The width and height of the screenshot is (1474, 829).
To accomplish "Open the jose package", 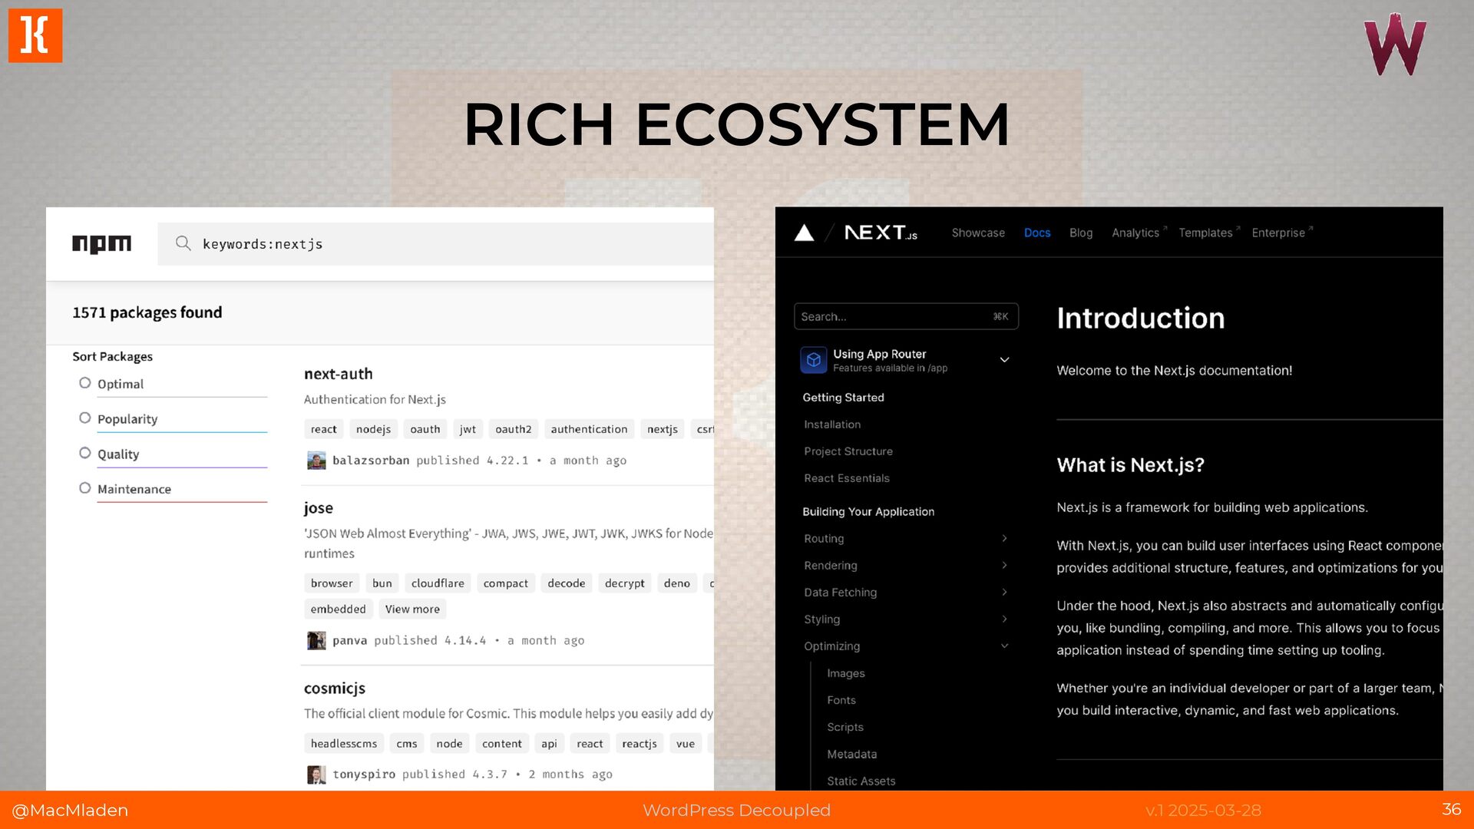I will pyautogui.click(x=319, y=508).
